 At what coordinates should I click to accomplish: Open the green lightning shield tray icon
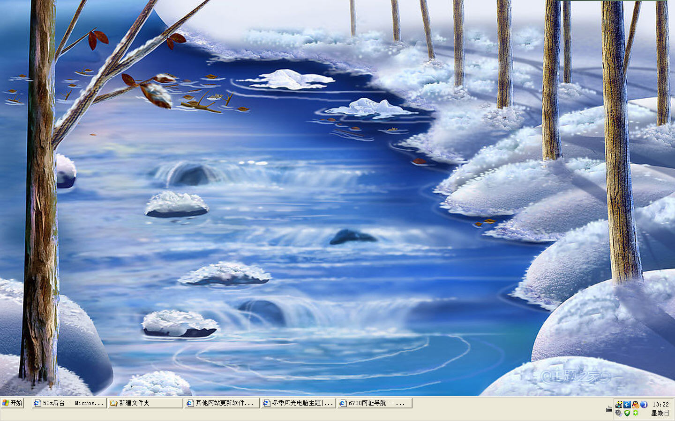627,413
